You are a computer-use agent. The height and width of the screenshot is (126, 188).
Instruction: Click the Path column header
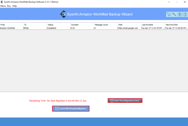coord(129,25)
